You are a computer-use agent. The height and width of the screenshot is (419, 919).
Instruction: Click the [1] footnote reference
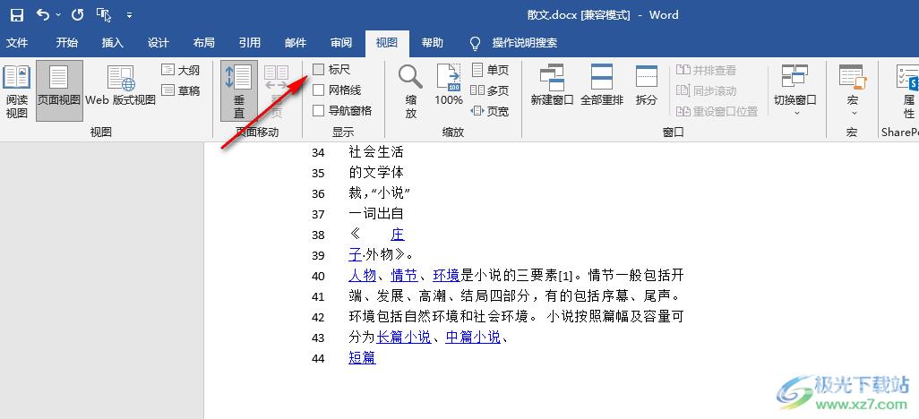[x=565, y=276]
